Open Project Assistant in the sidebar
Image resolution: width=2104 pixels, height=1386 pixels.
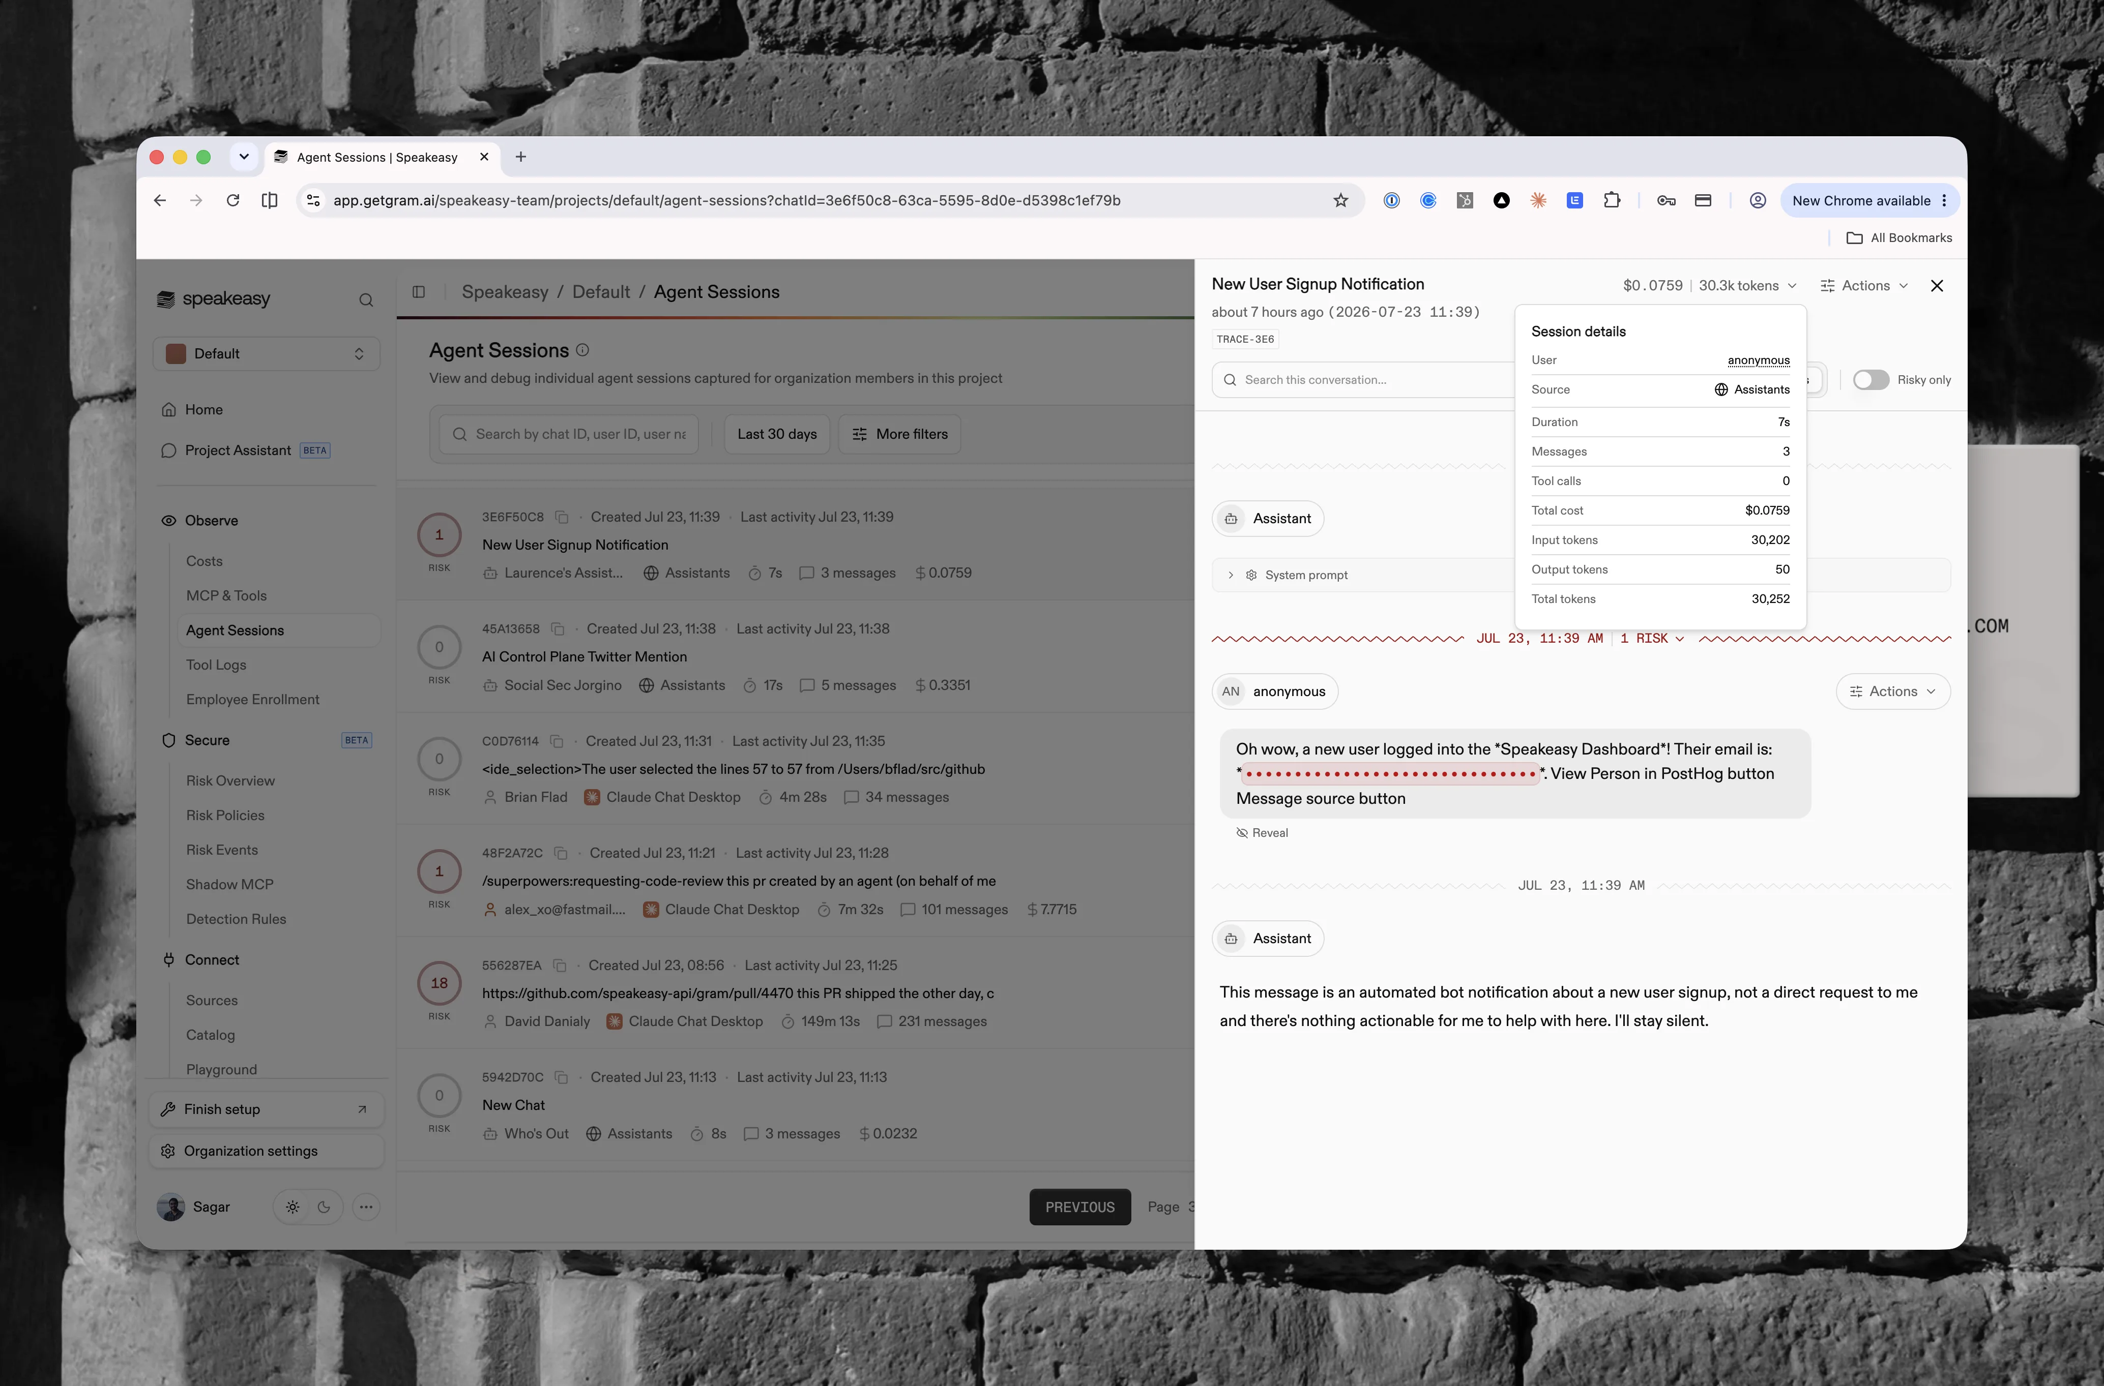(237, 450)
